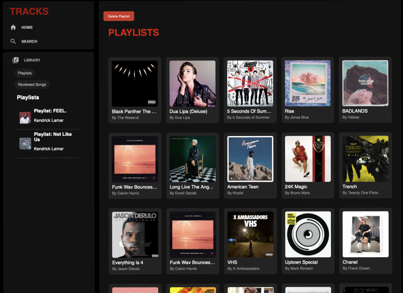
Task: Open the American Teen album cover
Action: (250, 159)
